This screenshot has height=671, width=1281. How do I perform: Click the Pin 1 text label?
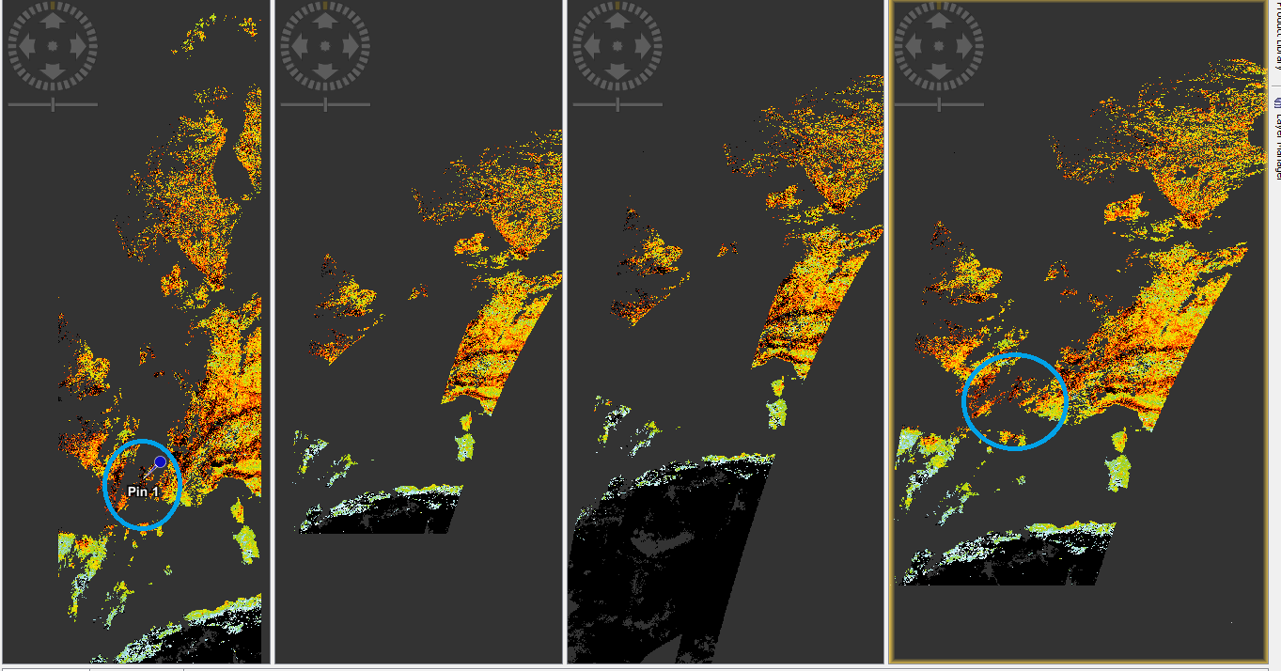pyautogui.click(x=143, y=492)
